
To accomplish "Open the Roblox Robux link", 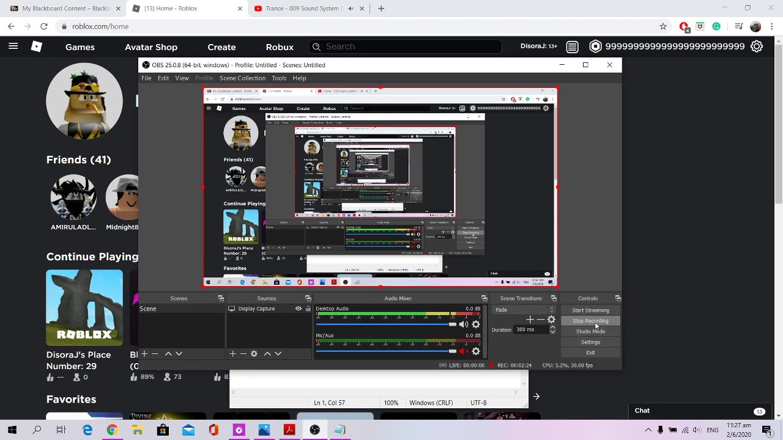I will (x=280, y=47).
